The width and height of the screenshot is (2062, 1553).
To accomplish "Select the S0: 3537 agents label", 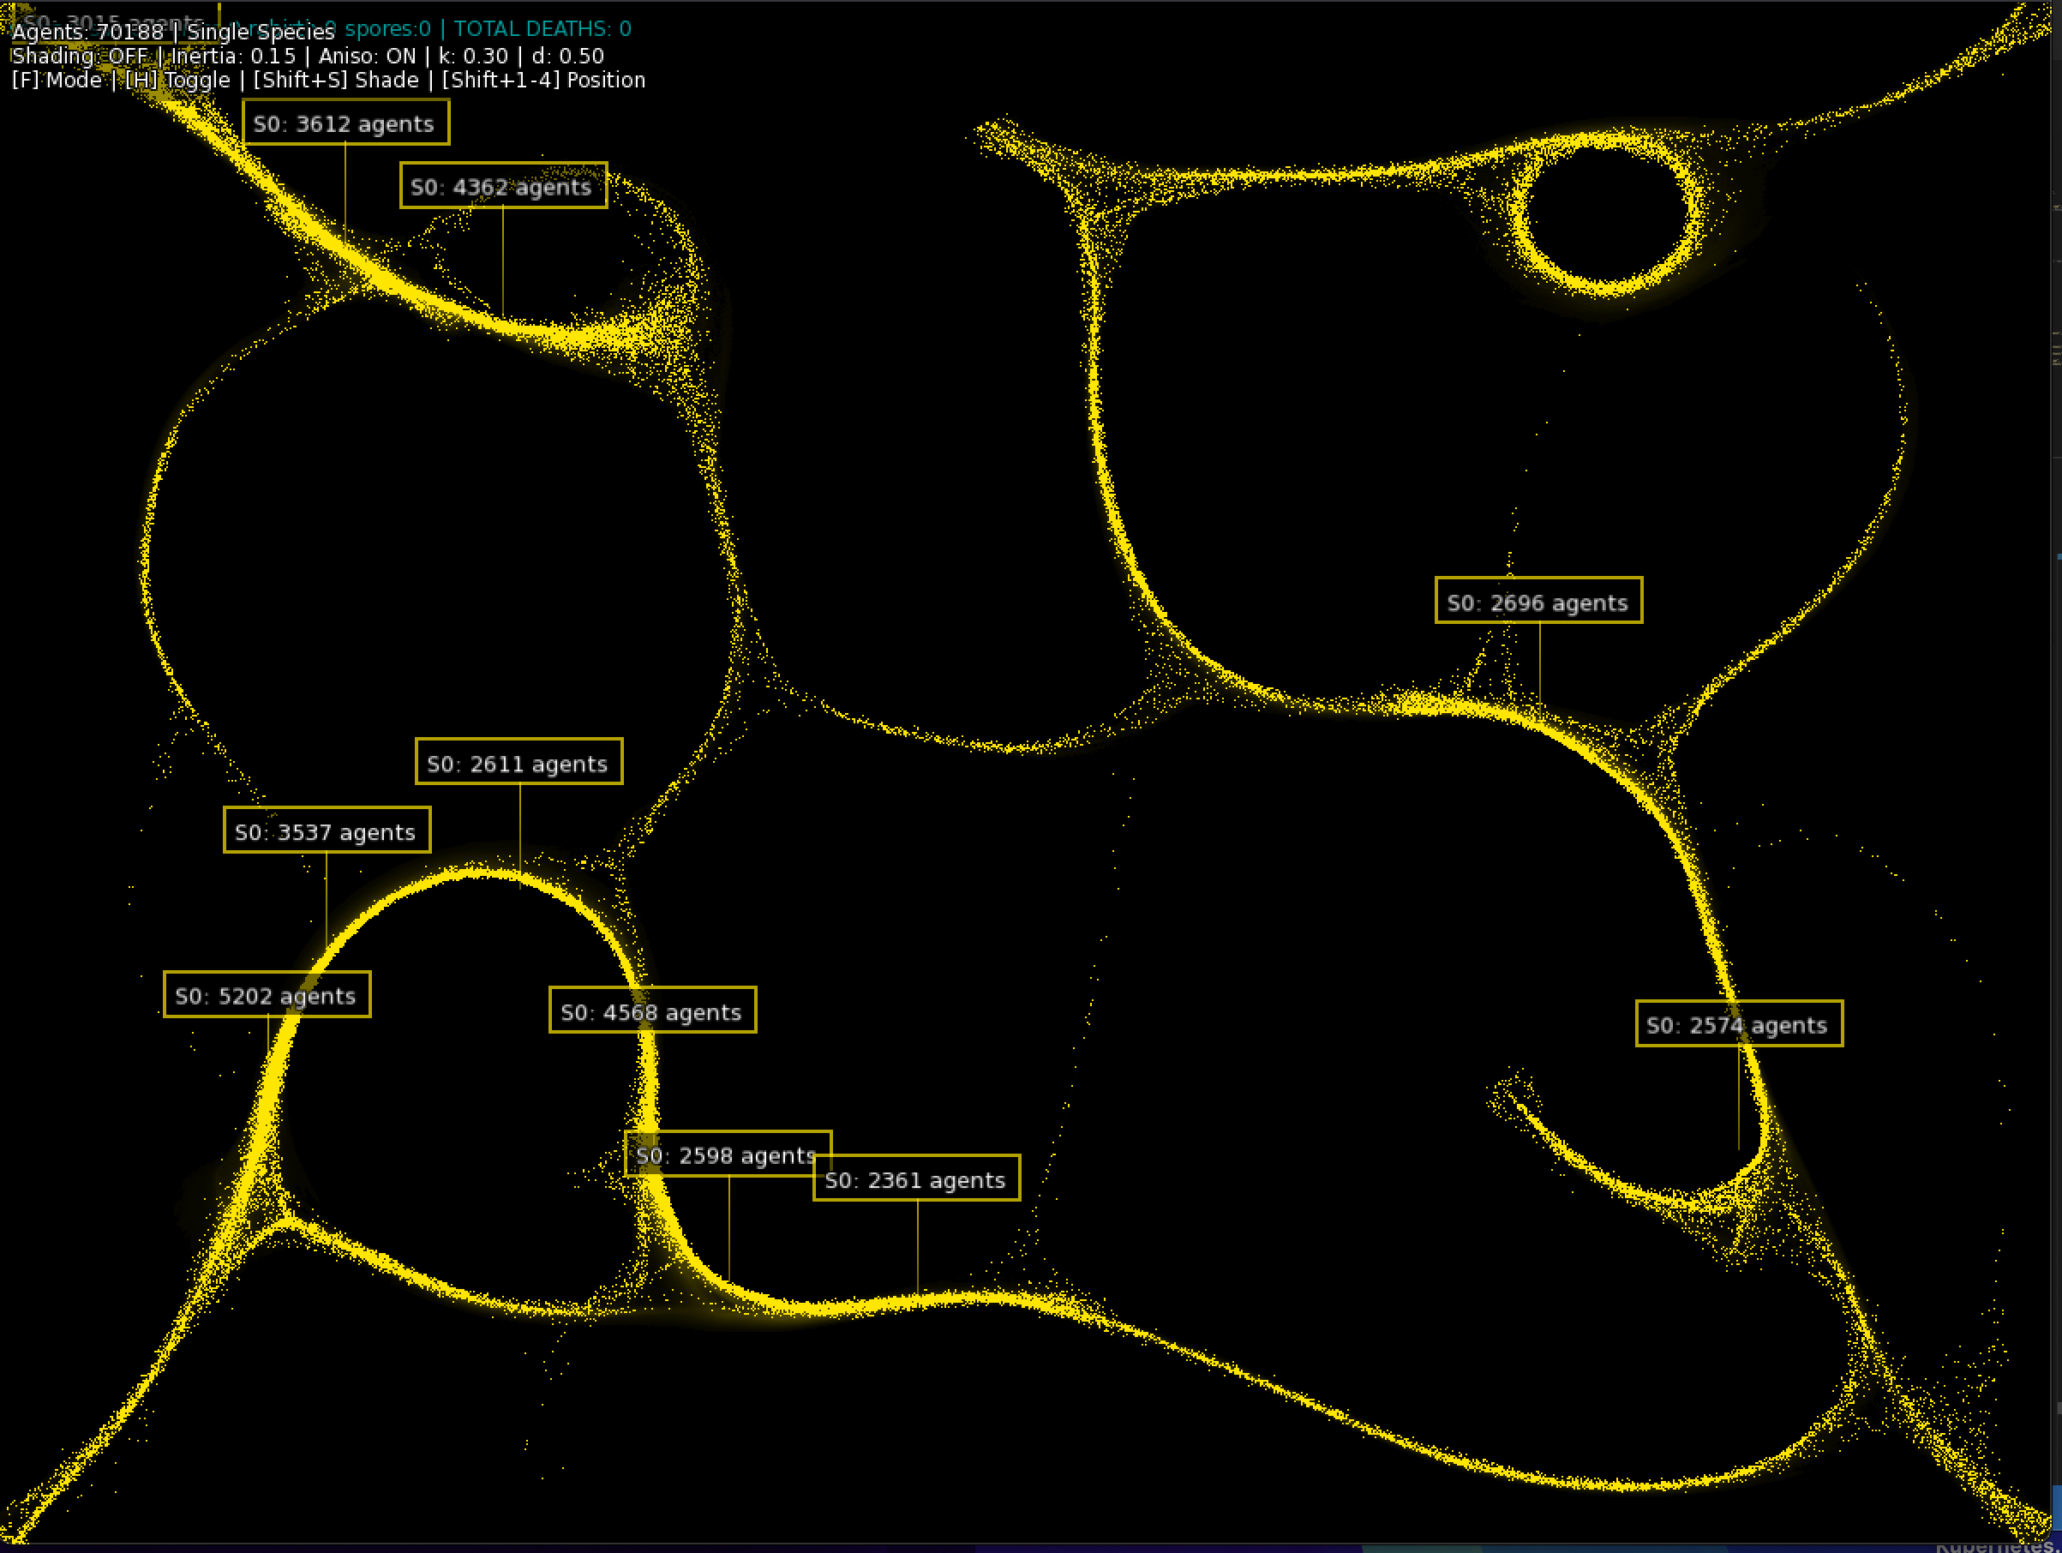I will (x=327, y=830).
